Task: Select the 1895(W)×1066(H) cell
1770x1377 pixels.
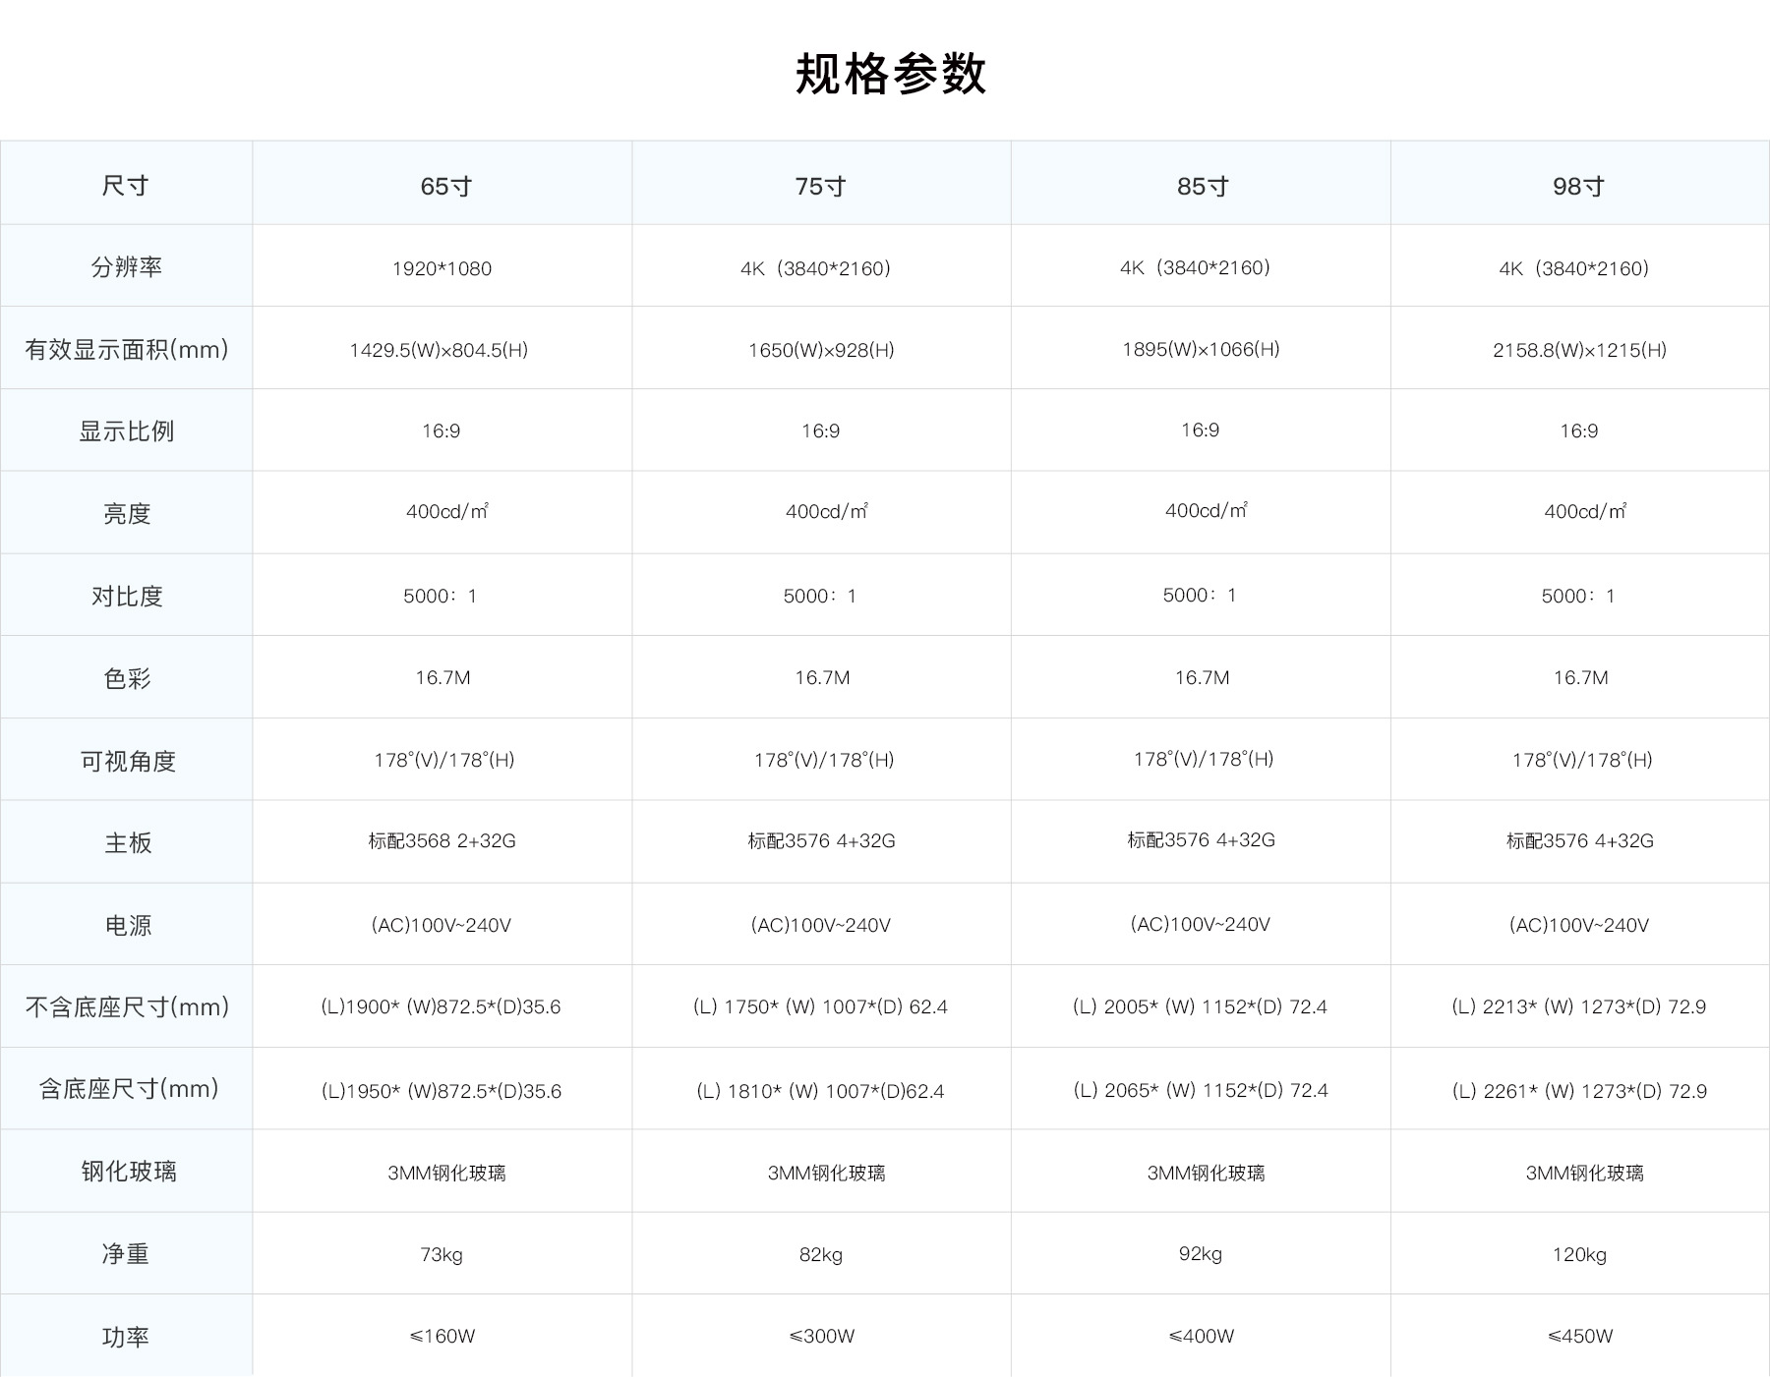Action: (1201, 349)
